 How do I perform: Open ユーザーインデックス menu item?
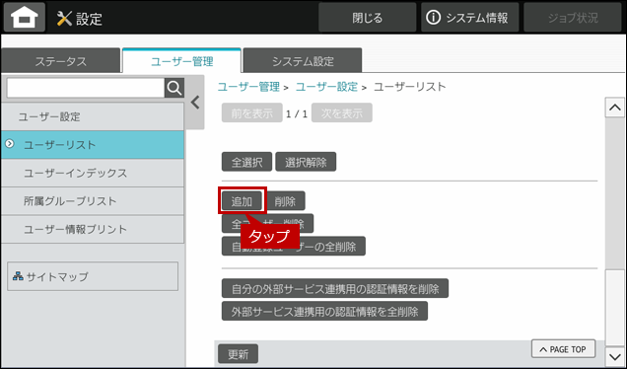[93, 173]
